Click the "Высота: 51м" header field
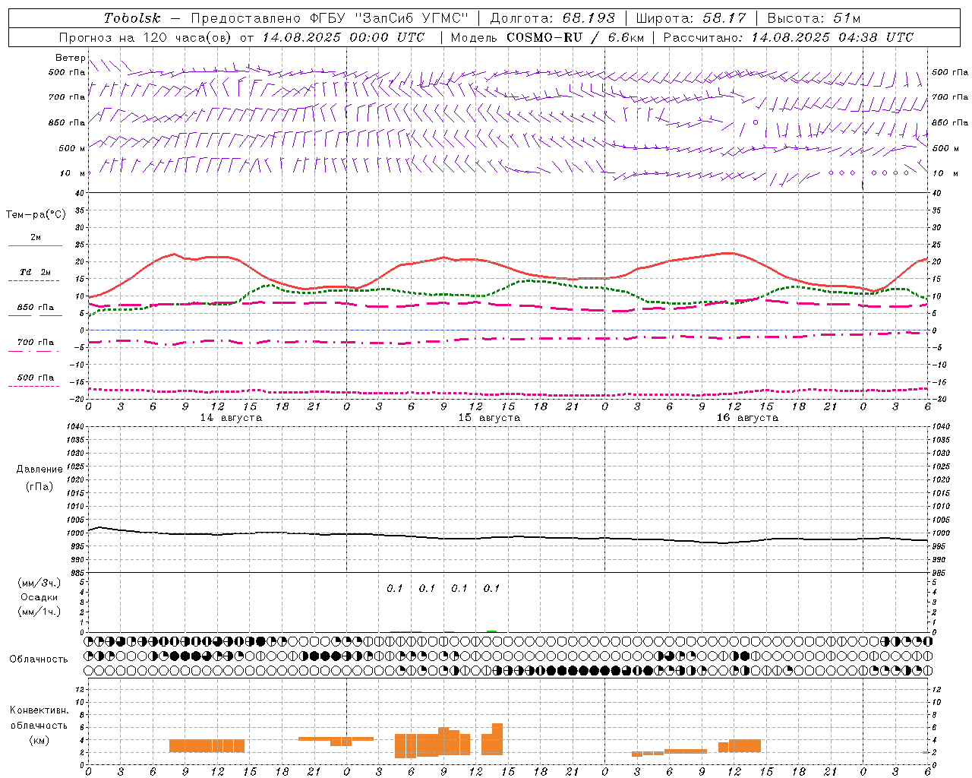 [814, 18]
